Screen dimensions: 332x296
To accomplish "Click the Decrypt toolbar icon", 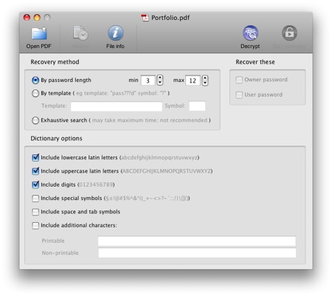I will click(x=250, y=33).
